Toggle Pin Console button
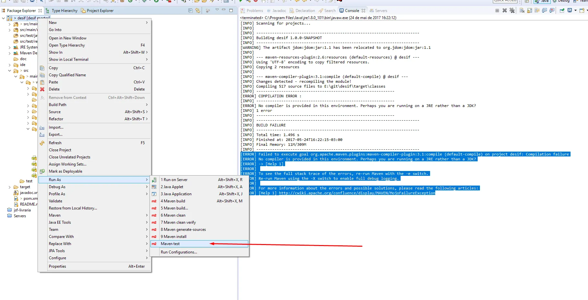This screenshot has height=300, width=588. (x=562, y=11)
